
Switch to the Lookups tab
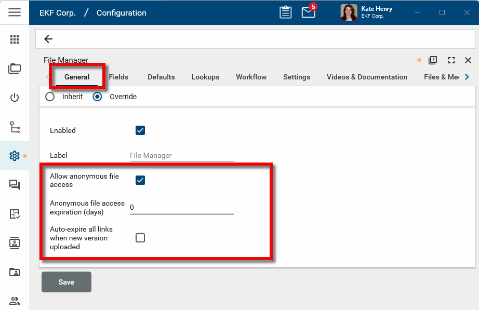(205, 77)
